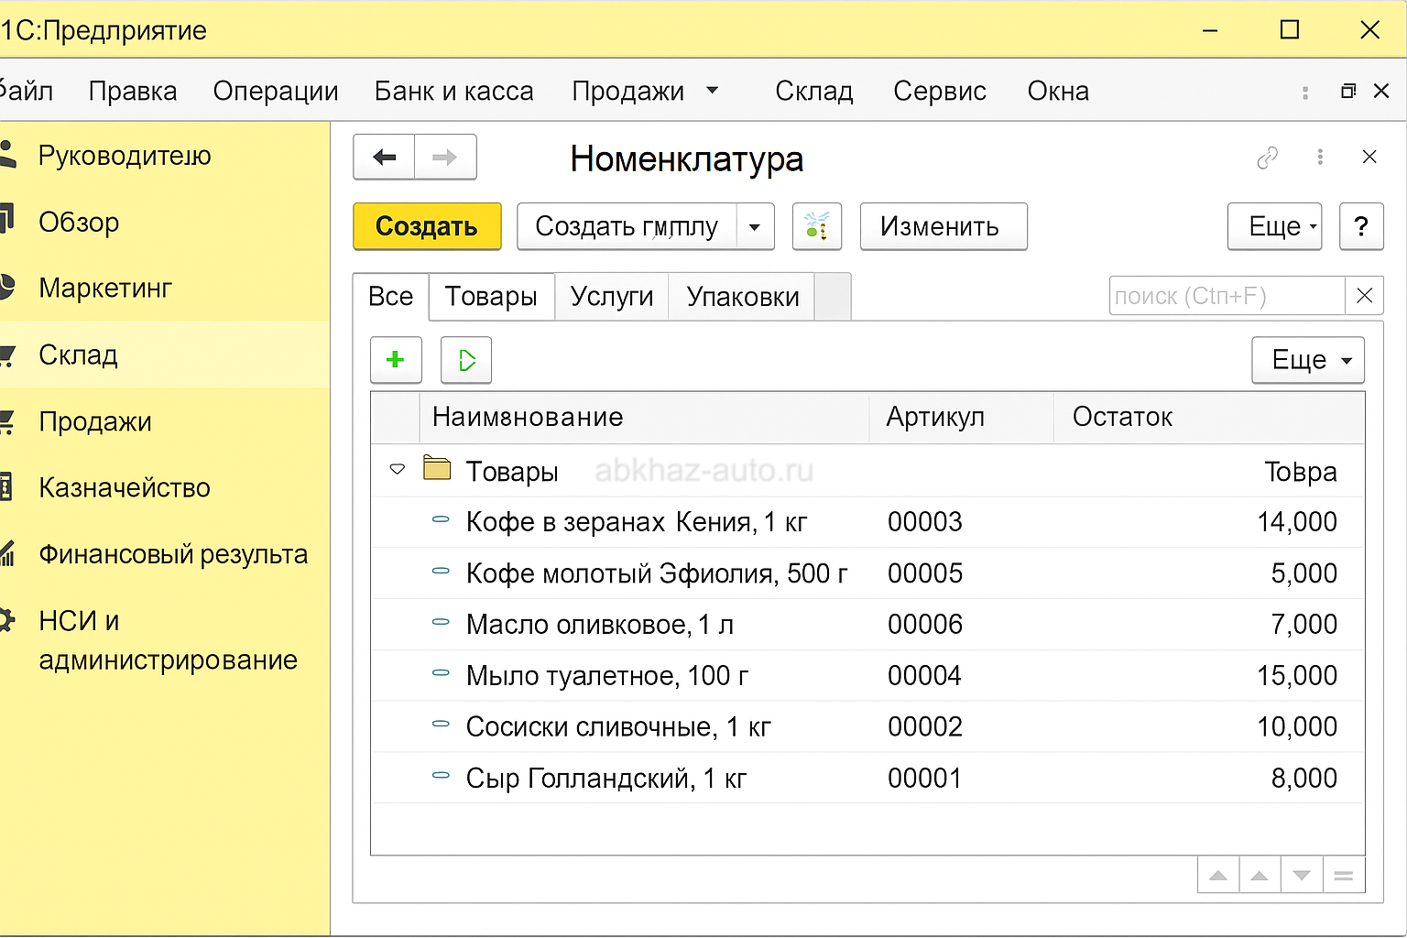Close the Номенклатура form

tap(1369, 157)
